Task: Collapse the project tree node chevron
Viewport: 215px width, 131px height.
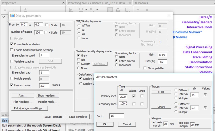Action: click(4, 17)
